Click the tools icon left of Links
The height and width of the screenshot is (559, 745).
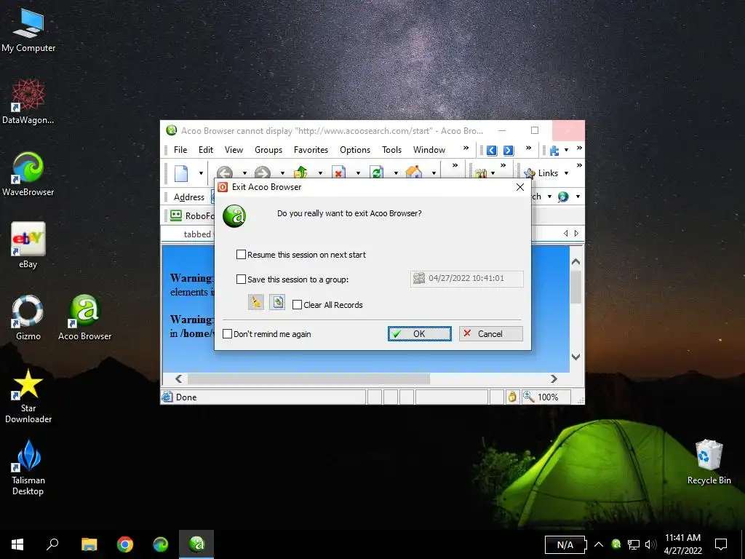(x=481, y=173)
